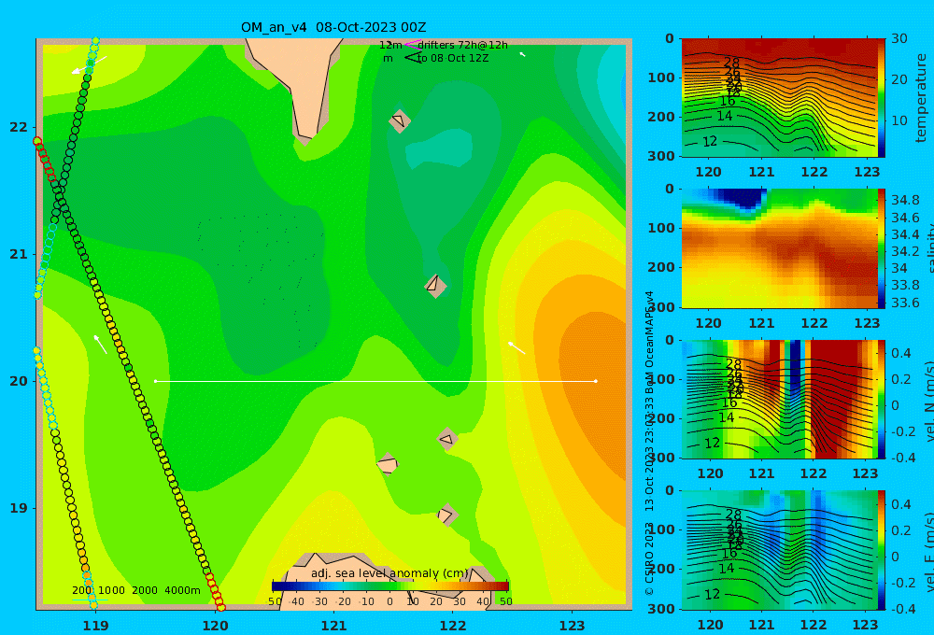Click longitude label 123 below the main map
934x635 pixels.
click(572, 626)
